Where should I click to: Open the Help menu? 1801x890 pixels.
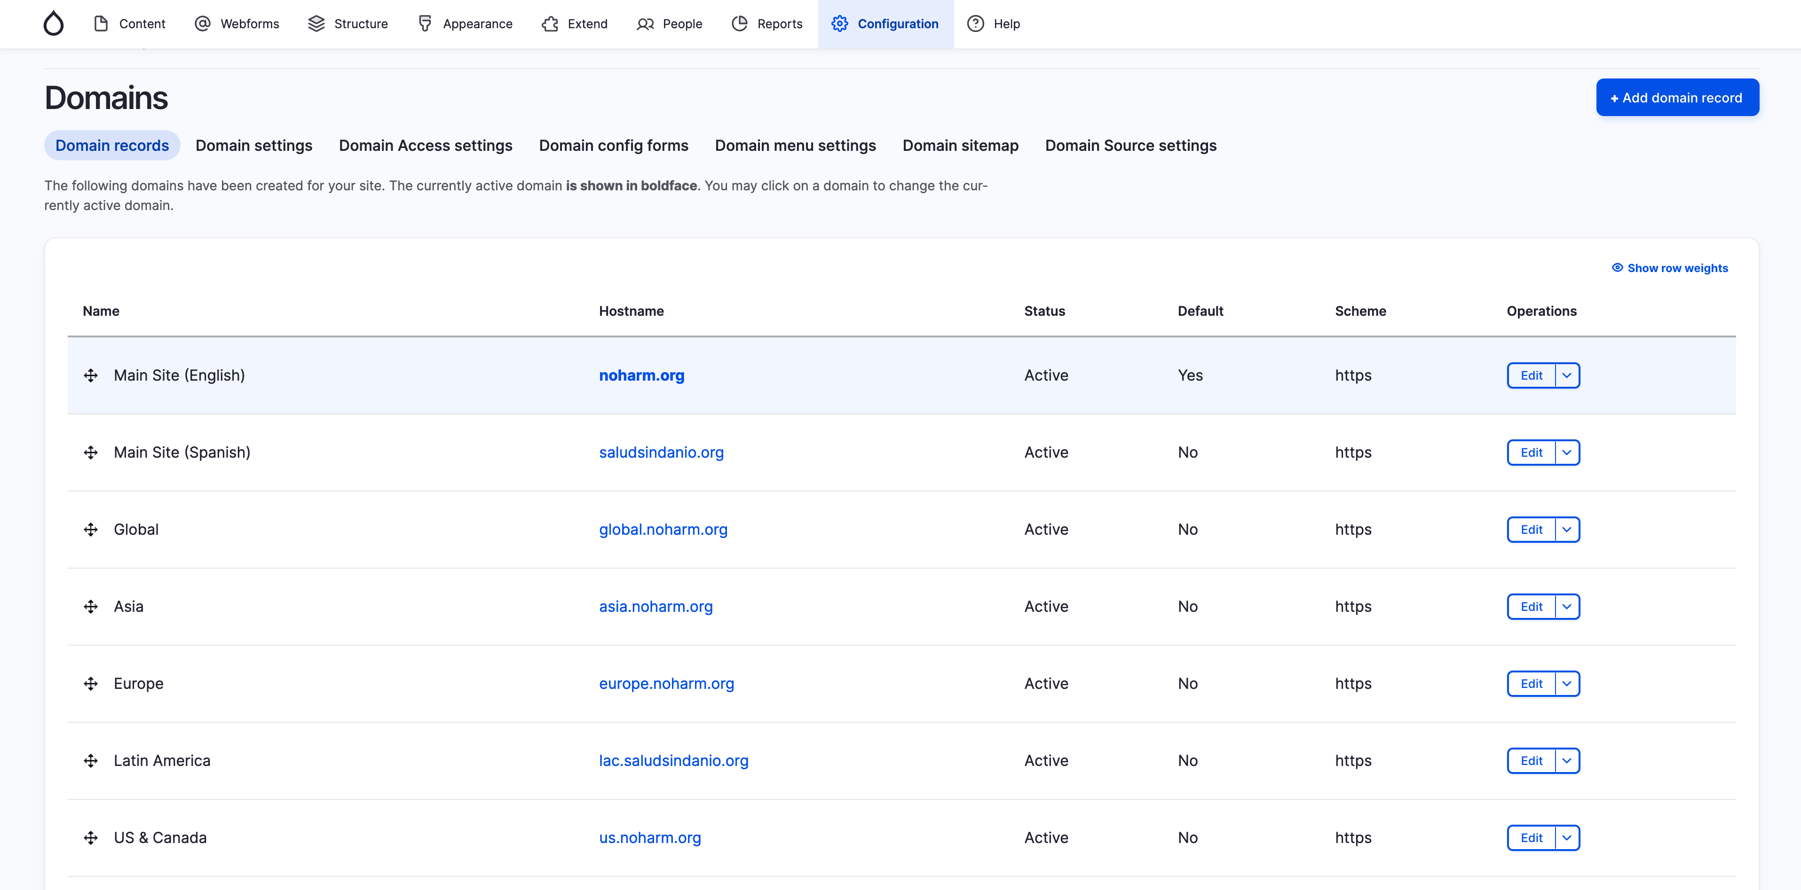[994, 24]
